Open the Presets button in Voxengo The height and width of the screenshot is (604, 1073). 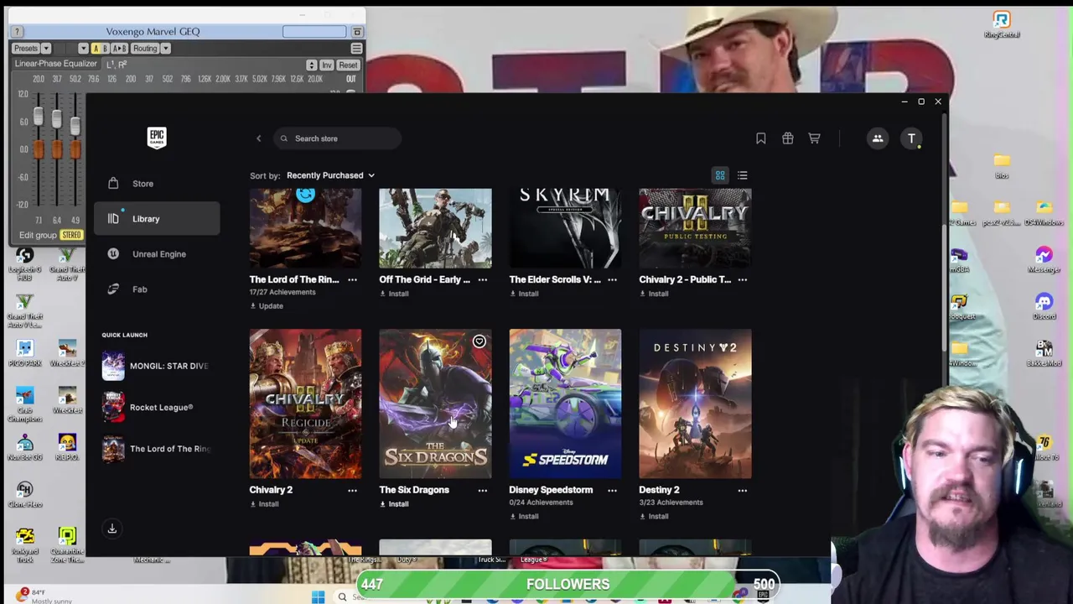(26, 49)
